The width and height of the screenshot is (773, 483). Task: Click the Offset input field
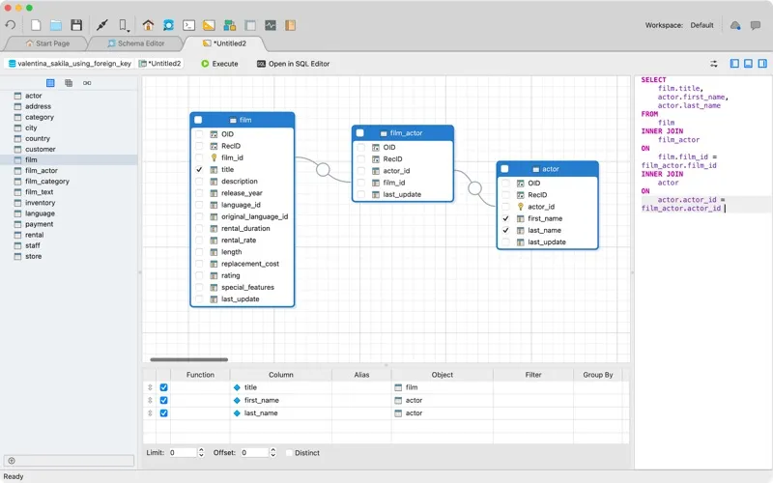point(255,452)
